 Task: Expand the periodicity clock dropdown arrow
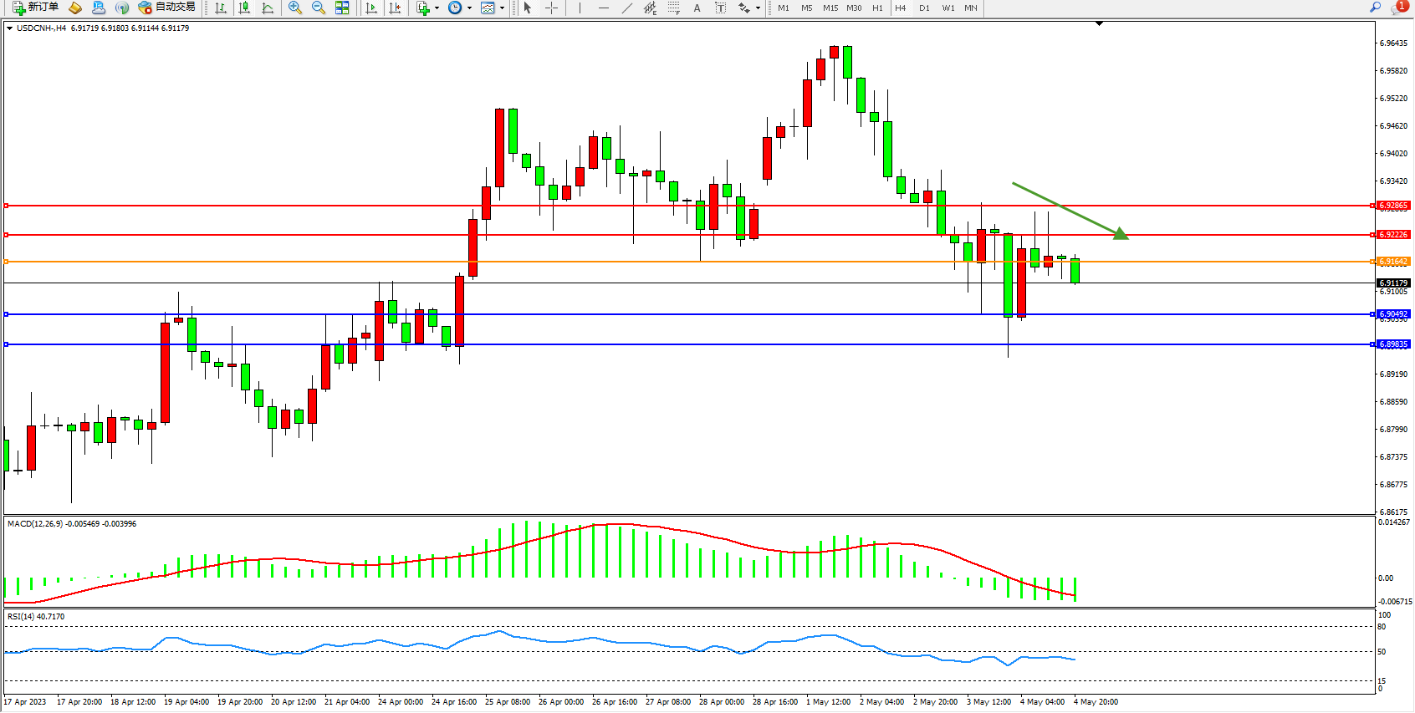[469, 8]
